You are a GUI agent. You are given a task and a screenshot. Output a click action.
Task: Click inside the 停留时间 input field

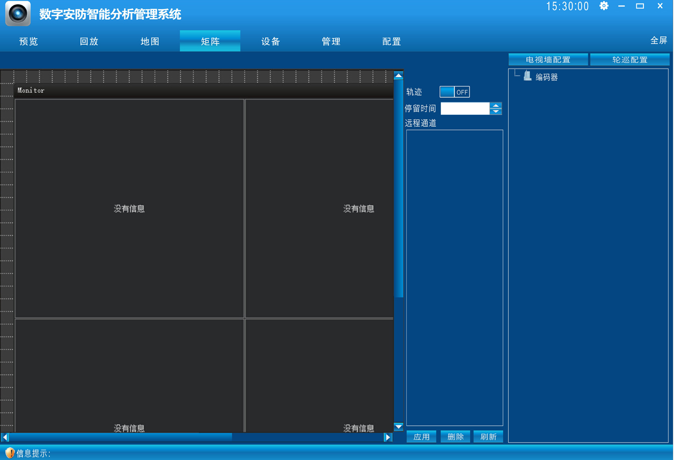click(x=465, y=108)
